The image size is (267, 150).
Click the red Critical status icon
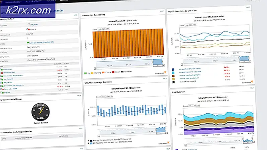click(28, 29)
